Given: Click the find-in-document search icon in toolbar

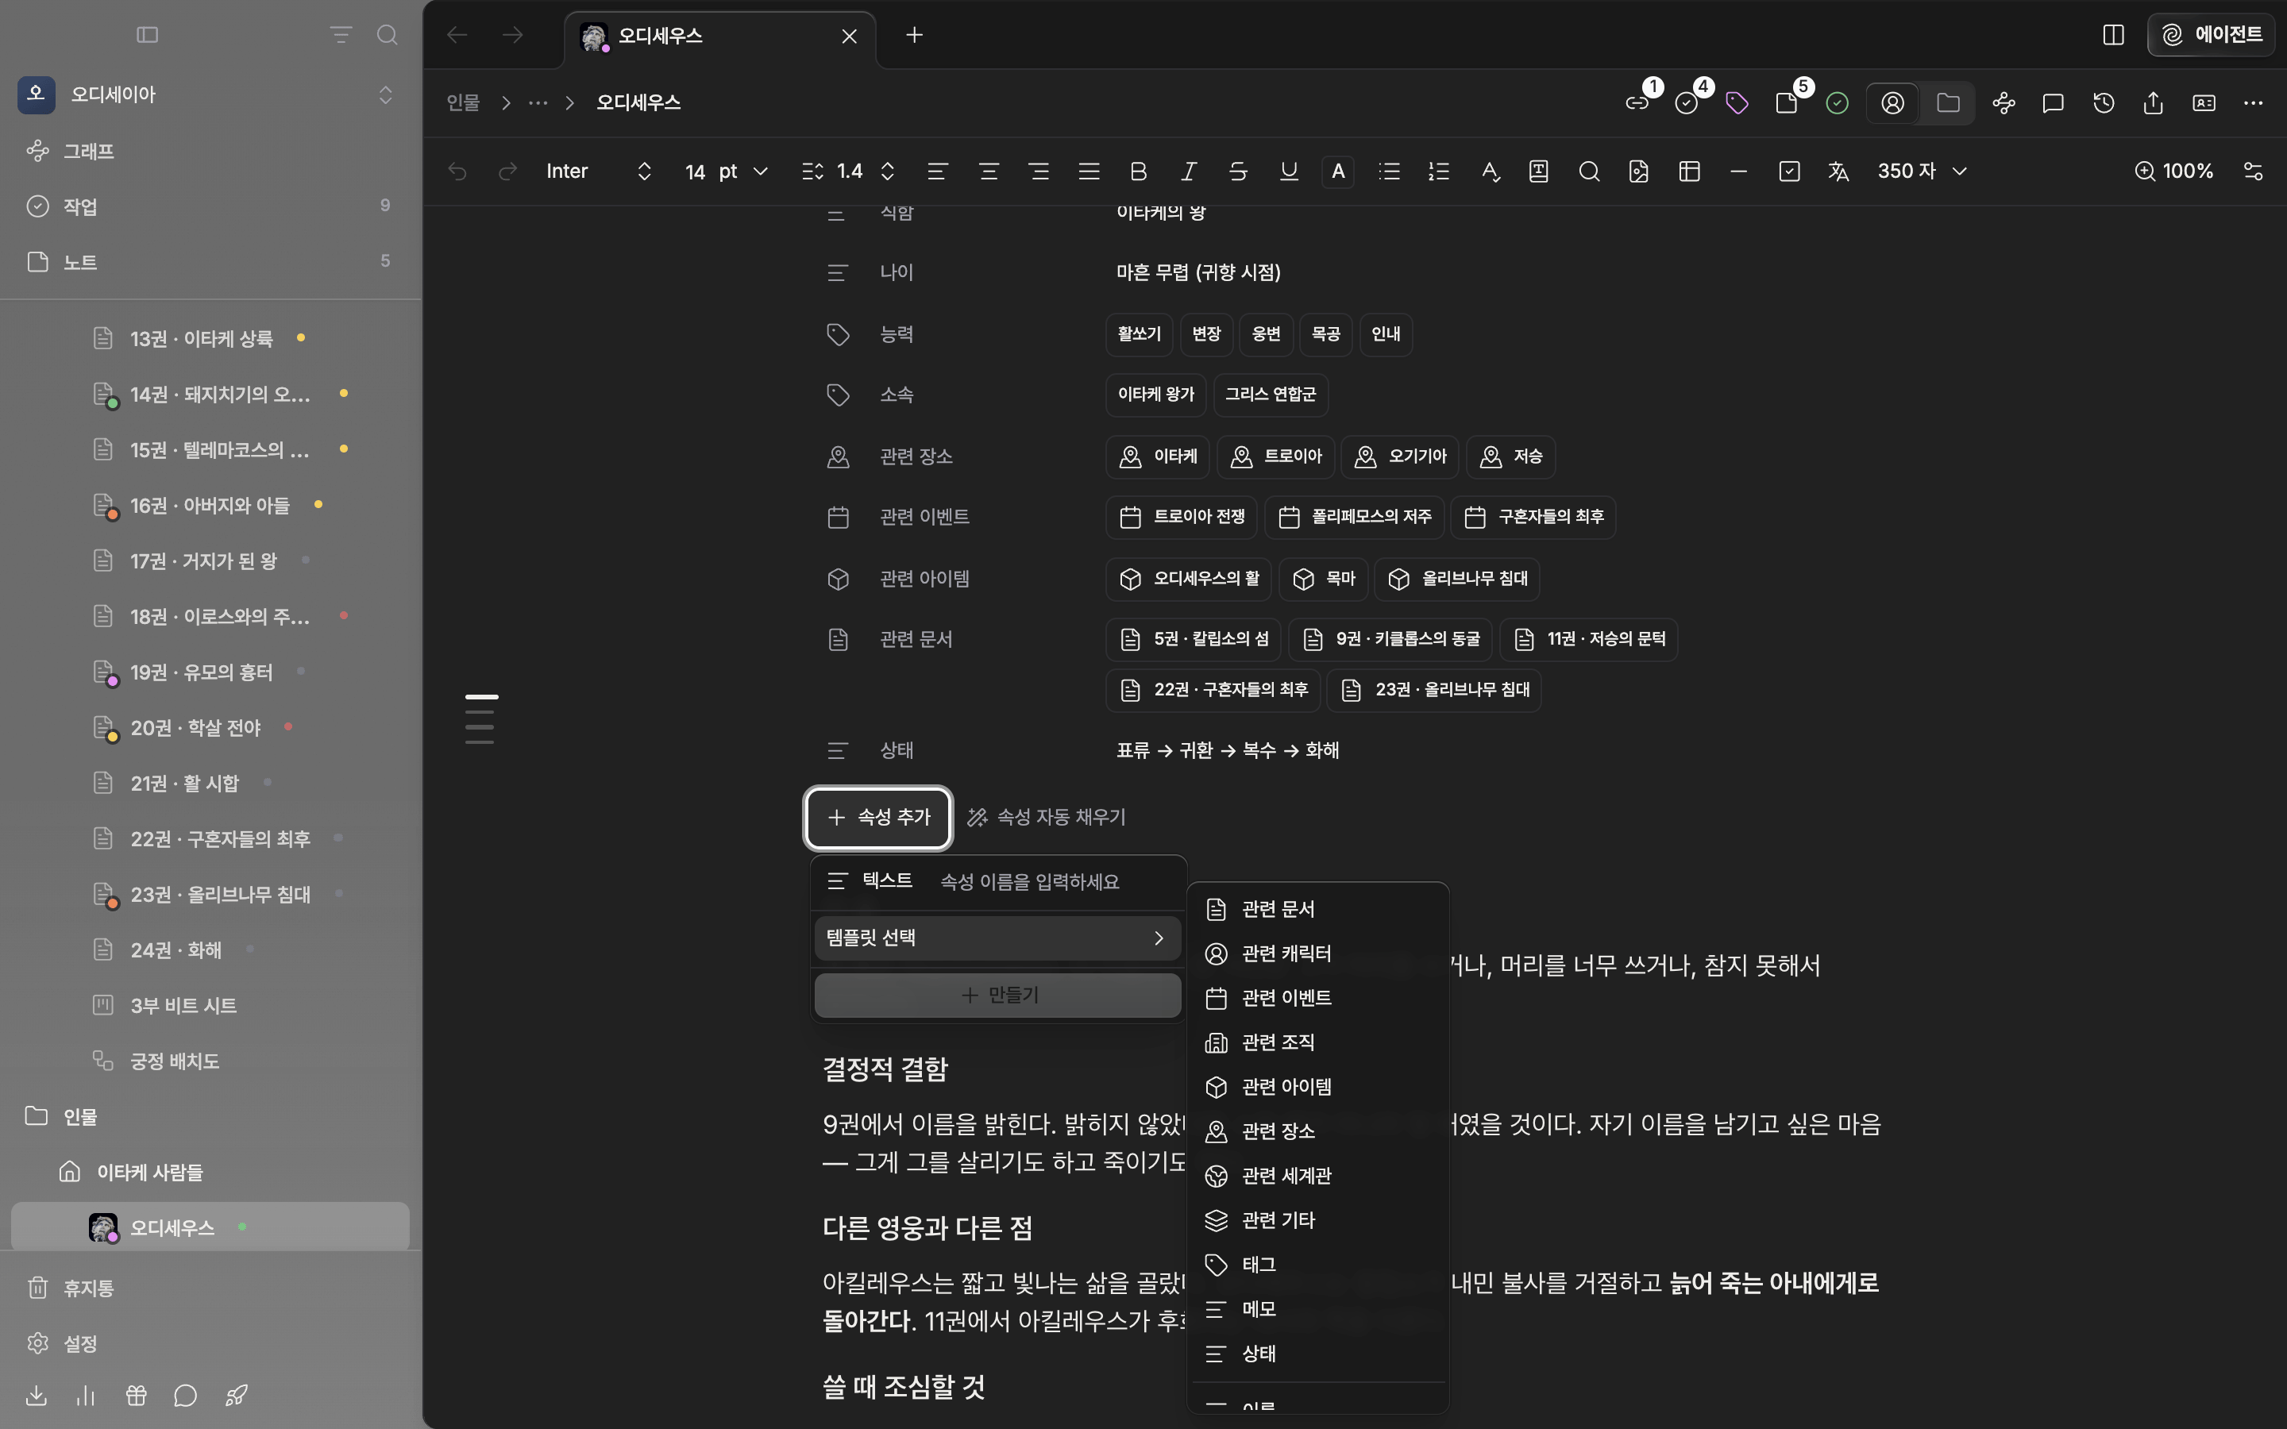Looking at the screenshot, I should point(1589,171).
